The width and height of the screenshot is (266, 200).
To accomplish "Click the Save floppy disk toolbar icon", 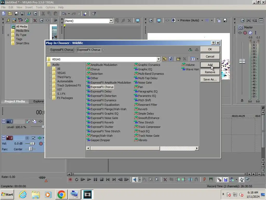I will 16,14.
